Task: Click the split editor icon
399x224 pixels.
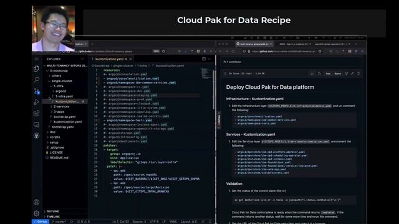Action: click(204, 59)
